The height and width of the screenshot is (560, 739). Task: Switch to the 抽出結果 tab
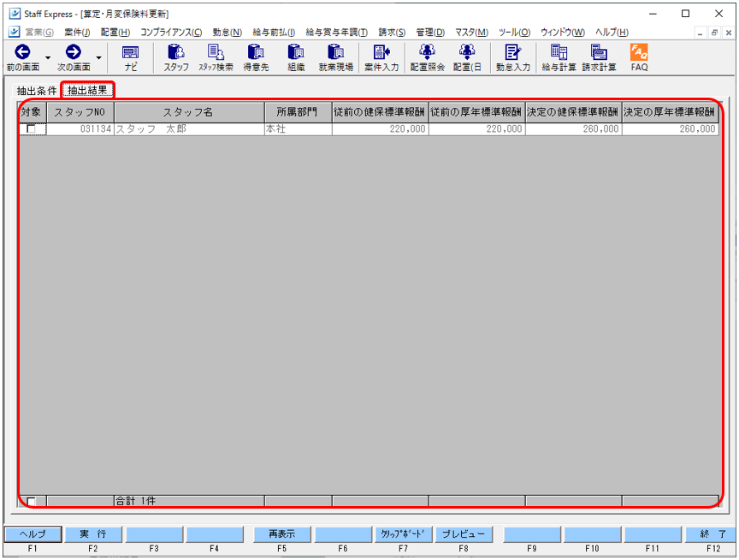tap(87, 90)
